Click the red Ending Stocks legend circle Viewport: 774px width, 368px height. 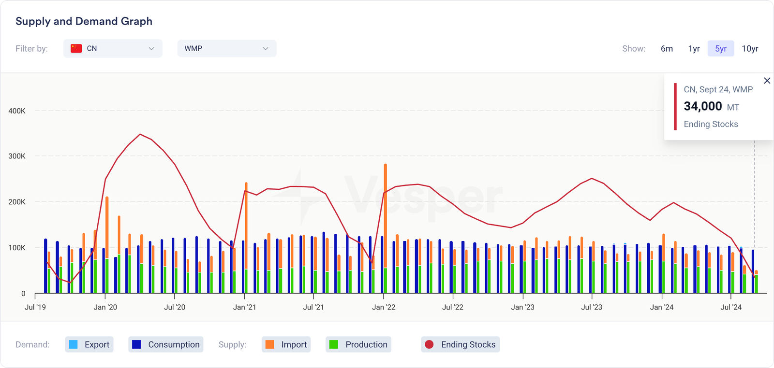pyautogui.click(x=429, y=344)
